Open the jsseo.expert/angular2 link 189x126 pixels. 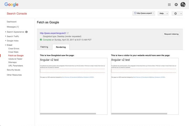pos(53,33)
